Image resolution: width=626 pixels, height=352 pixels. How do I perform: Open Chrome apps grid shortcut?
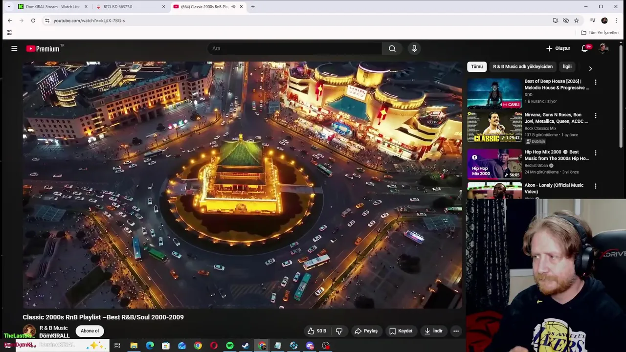(x=9, y=33)
